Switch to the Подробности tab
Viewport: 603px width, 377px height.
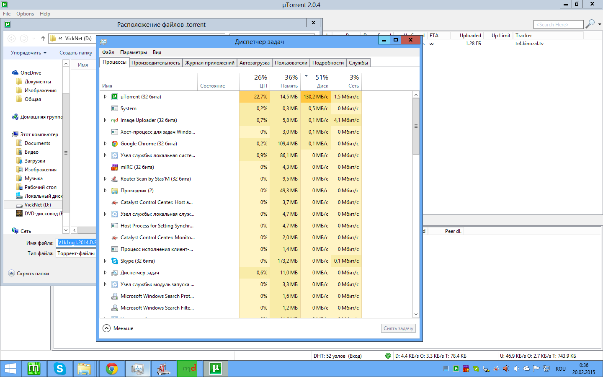click(328, 63)
